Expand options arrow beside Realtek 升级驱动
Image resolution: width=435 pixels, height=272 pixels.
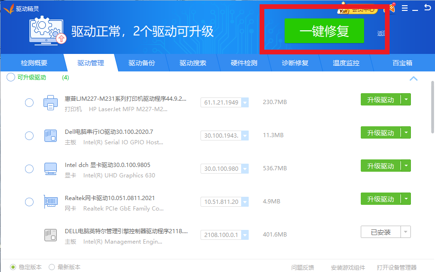point(406,199)
